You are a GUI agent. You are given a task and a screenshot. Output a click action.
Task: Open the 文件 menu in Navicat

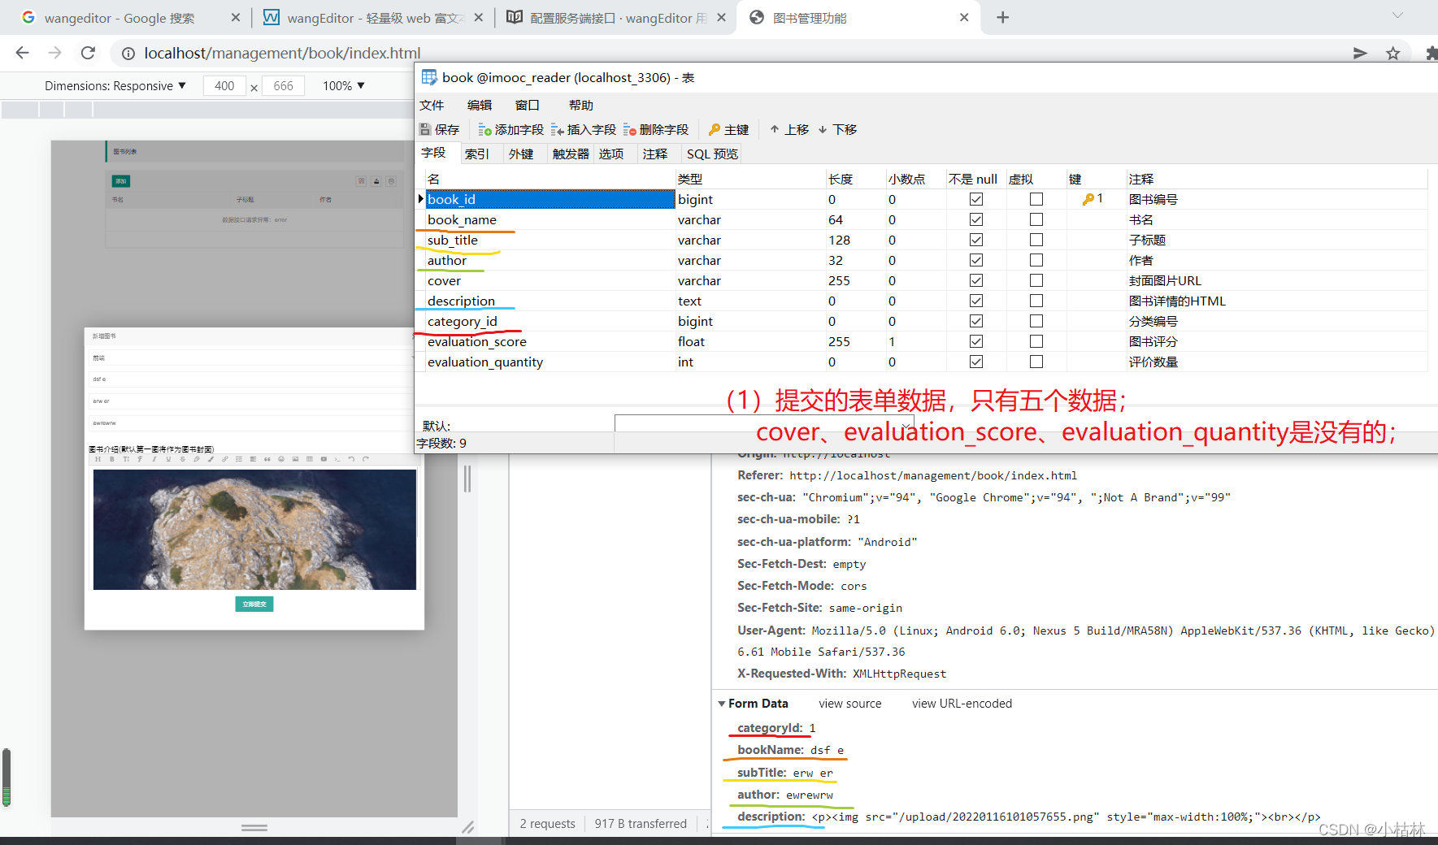coord(432,104)
